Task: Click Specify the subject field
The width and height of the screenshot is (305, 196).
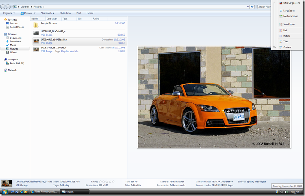Action: [256, 182]
